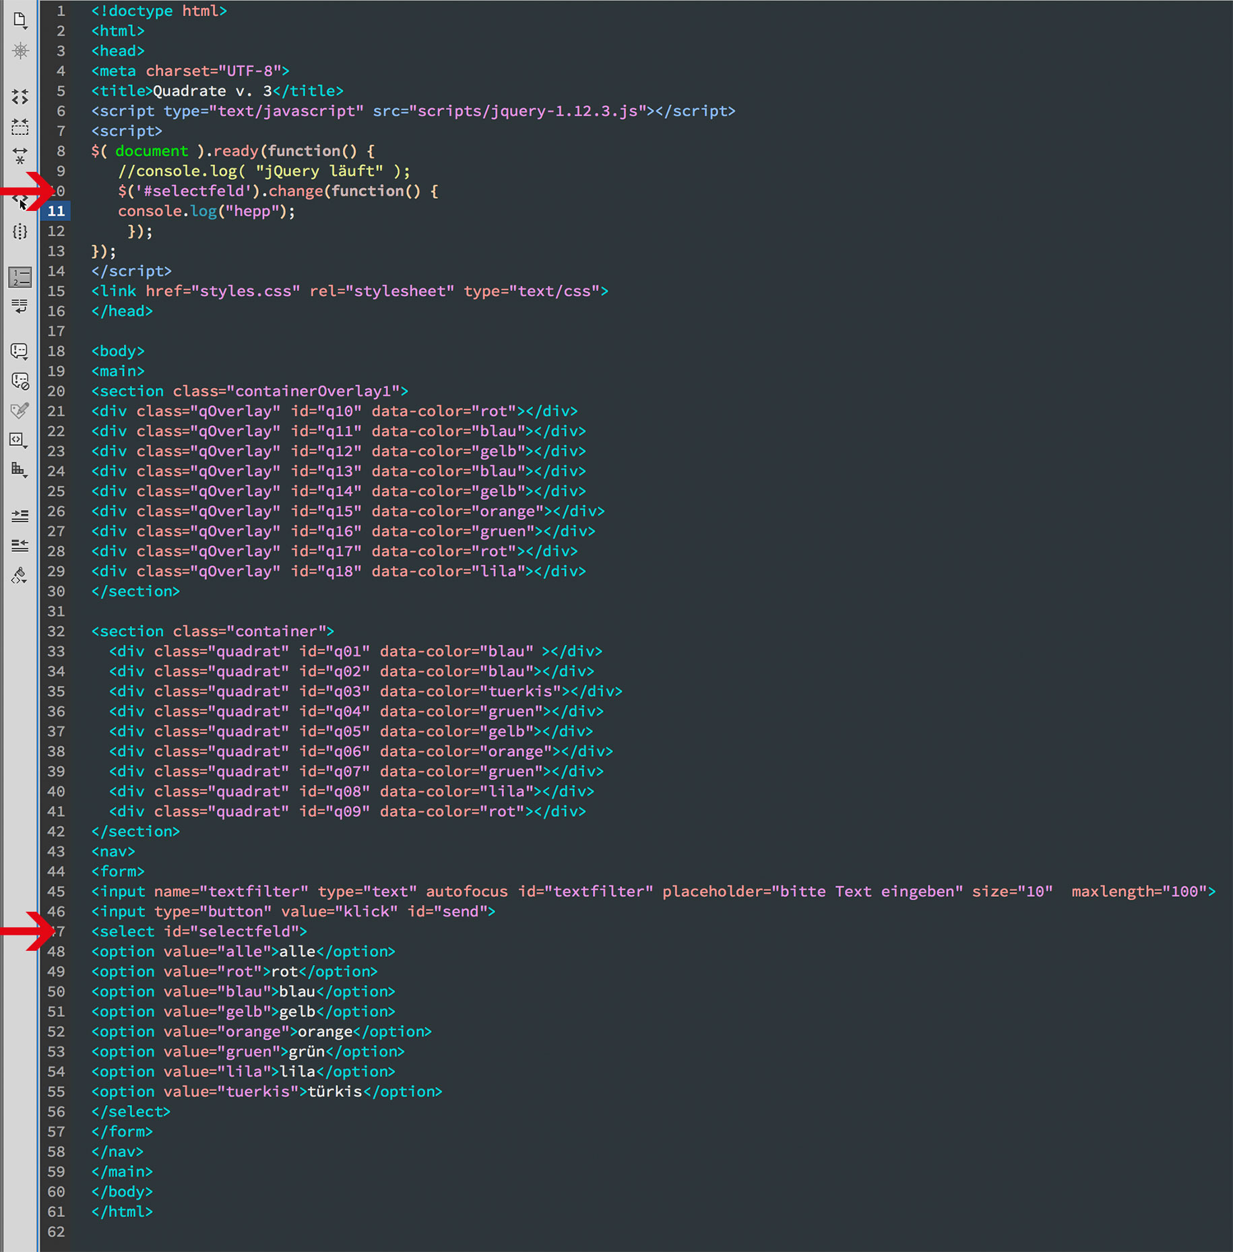Click the Wrap Tag pencil icon

(20, 410)
